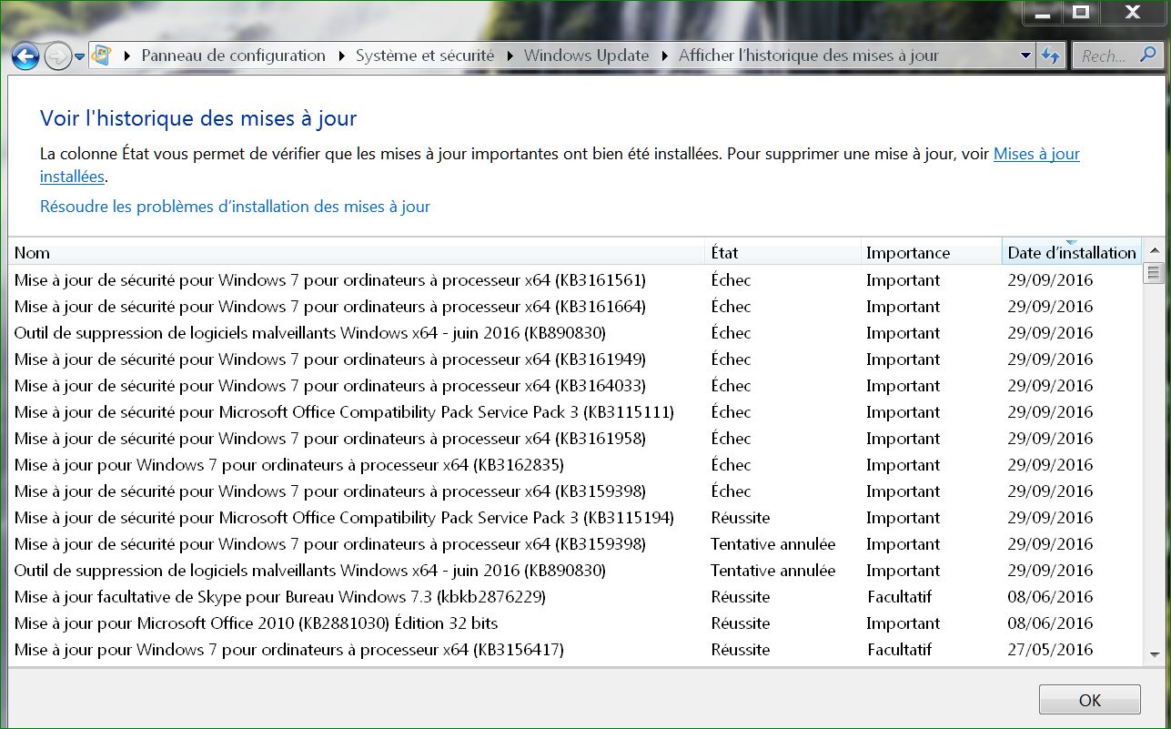Select the Office Compatibility Pack KB3115111 row

click(575, 411)
